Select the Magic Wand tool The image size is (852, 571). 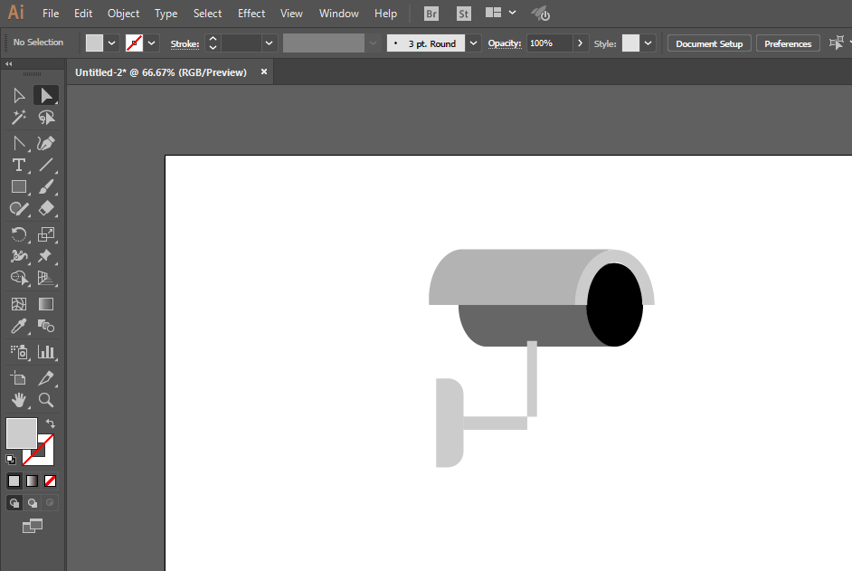(19, 118)
